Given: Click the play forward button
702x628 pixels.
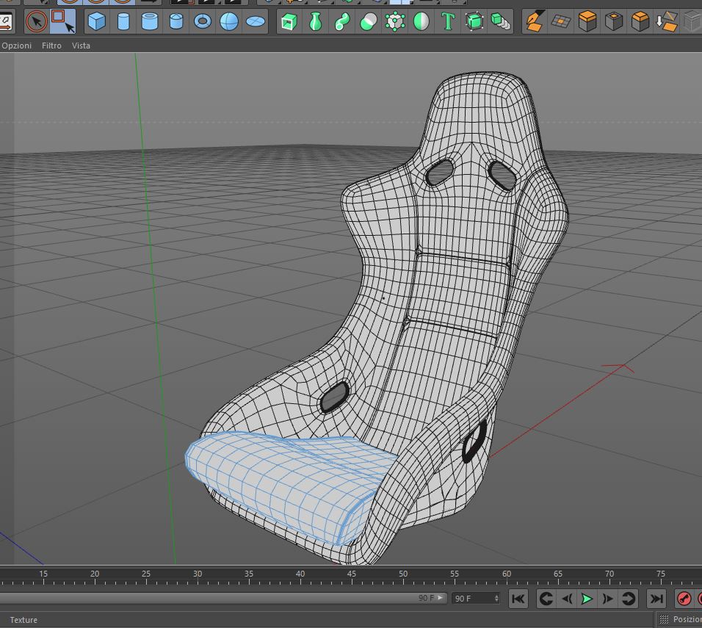Looking at the screenshot, I should click(x=587, y=599).
